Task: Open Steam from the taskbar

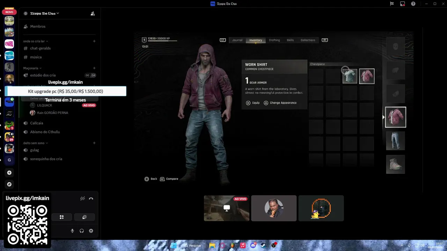Action: pyautogui.click(x=263, y=245)
